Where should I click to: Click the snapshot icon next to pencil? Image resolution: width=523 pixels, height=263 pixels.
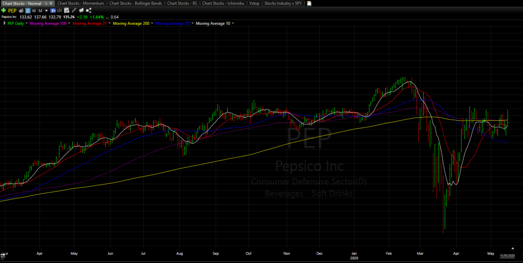coord(81,10)
